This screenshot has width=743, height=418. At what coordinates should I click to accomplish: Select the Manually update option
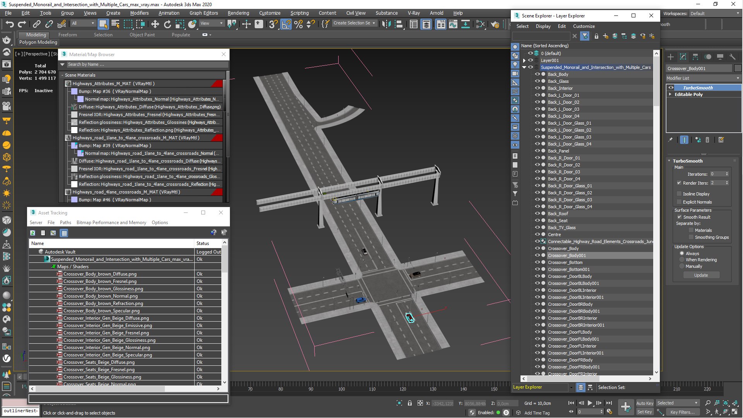(682, 266)
